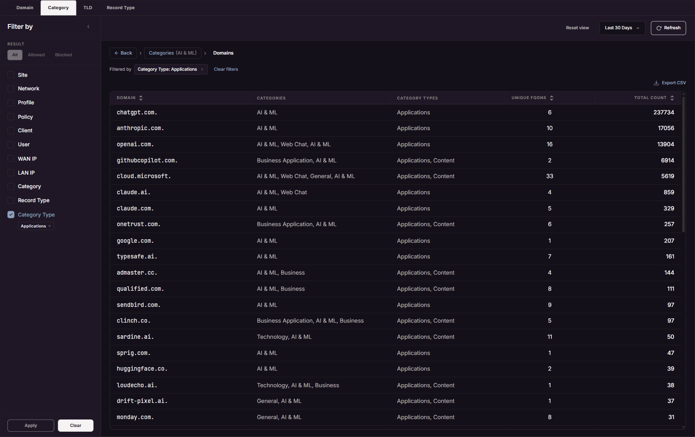Remove the Category Type: Applications filter chip

coord(202,69)
